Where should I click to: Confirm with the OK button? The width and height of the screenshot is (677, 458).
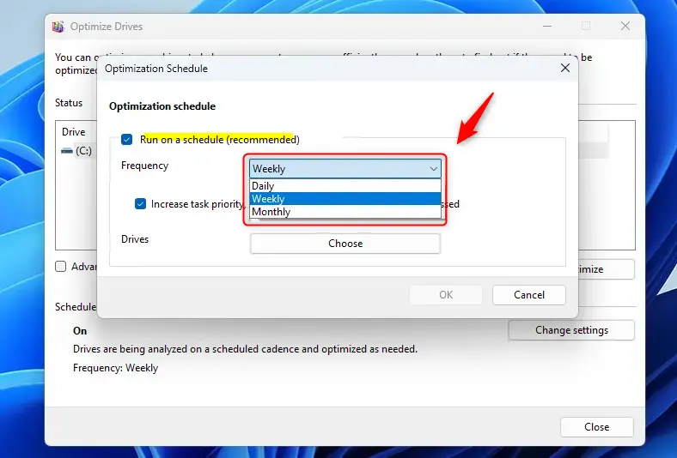click(x=446, y=295)
